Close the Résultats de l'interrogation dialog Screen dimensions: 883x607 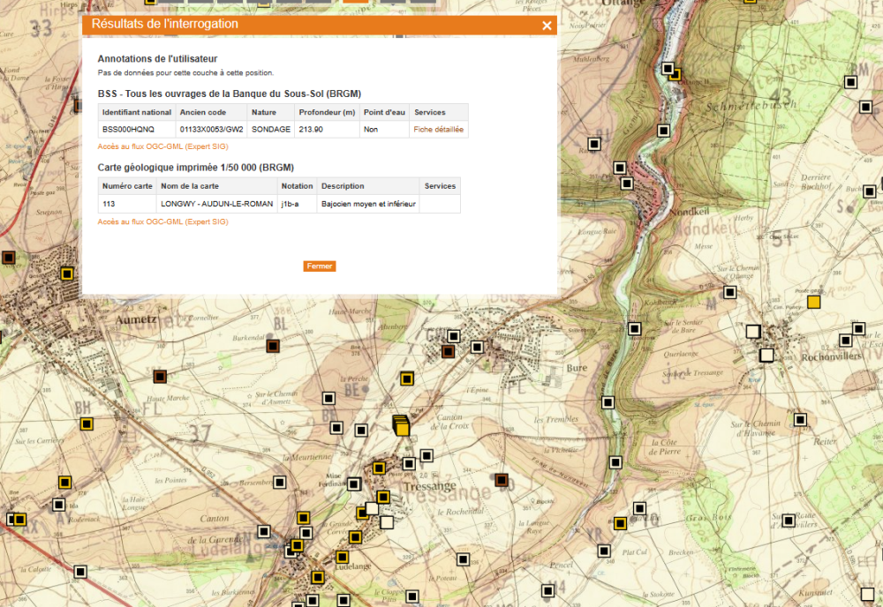point(547,26)
